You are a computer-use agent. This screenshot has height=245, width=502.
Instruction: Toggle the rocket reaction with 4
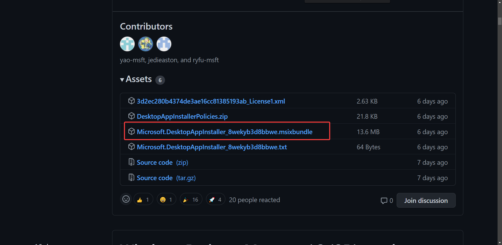point(215,200)
